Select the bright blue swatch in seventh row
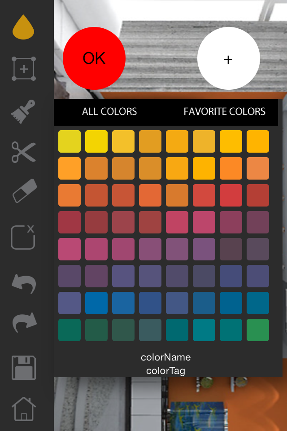This screenshot has width=287, height=431. [x=96, y=303]
